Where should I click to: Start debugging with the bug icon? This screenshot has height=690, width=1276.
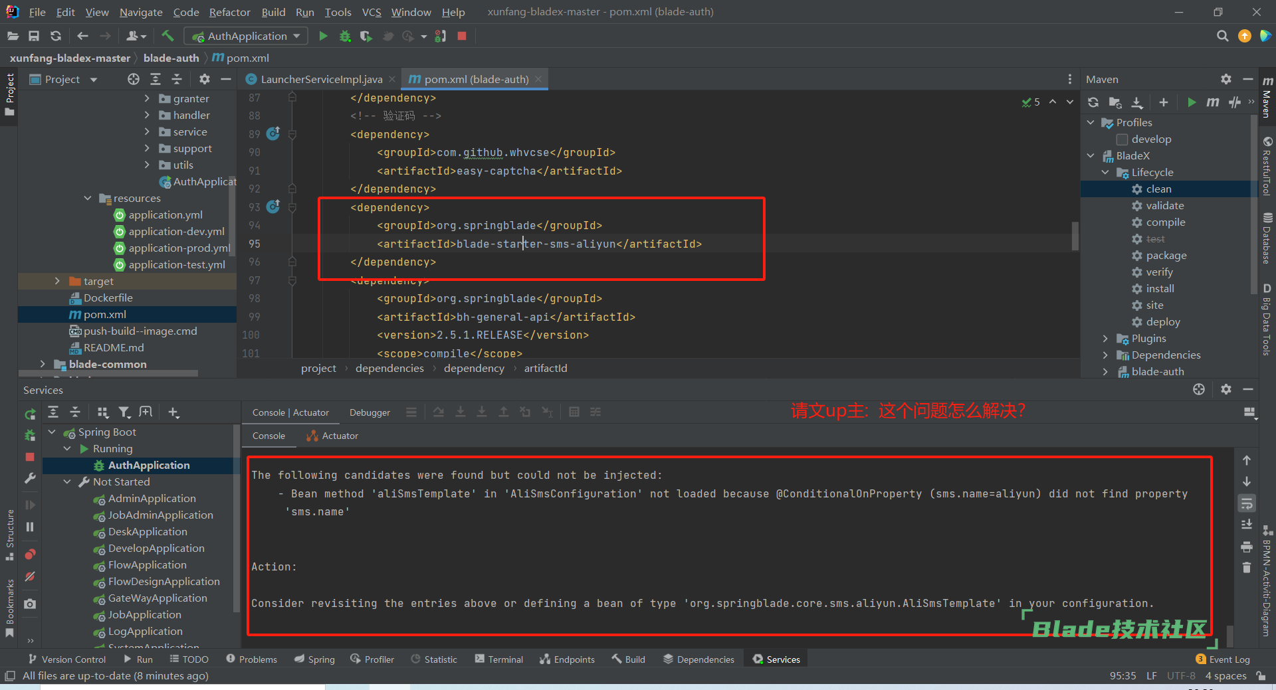pyautogui.click(x=345, y=36)
